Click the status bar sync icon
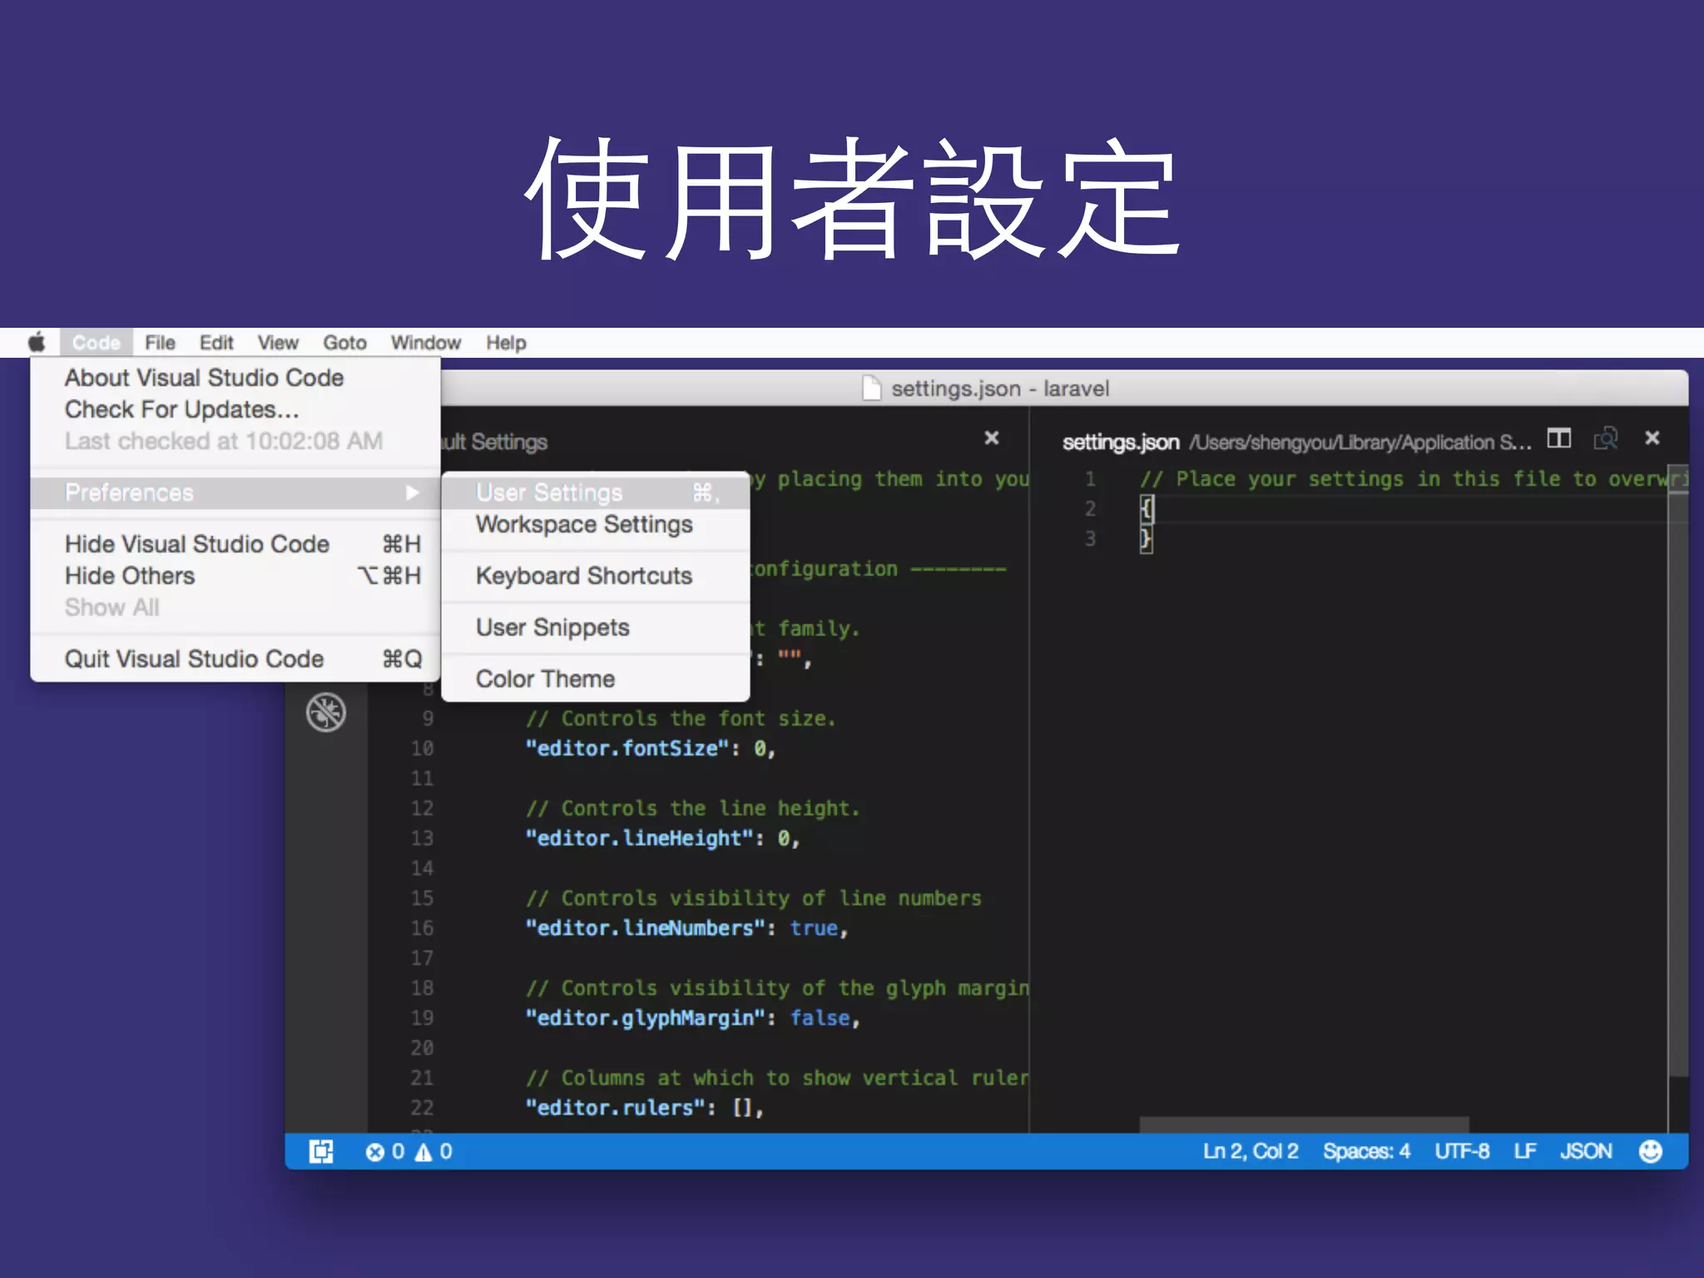 click(x=321, y=1151)
